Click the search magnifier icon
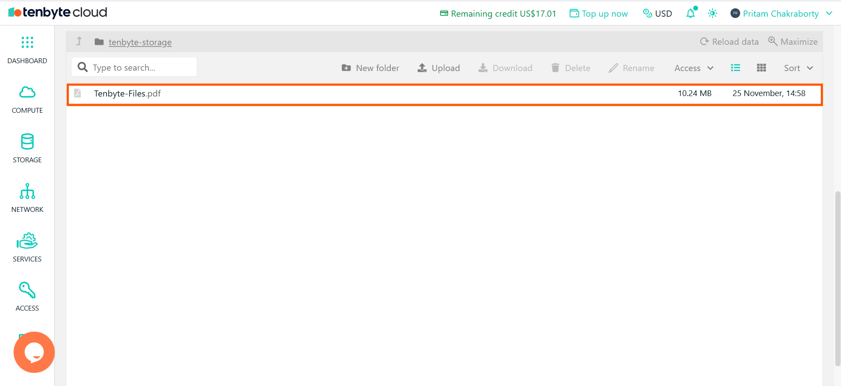The height and width of the screenshot is (386, 841). pos(82,67)
